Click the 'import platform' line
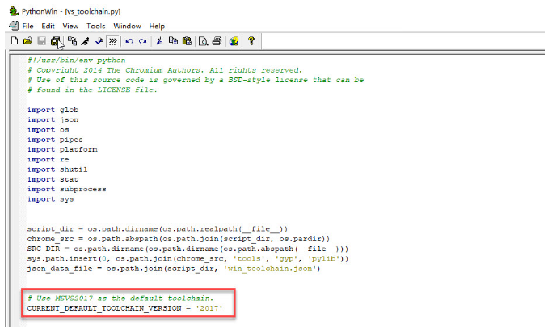 62,149
